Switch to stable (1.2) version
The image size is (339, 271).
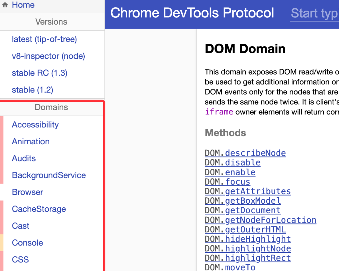click(x=32, y=90)
